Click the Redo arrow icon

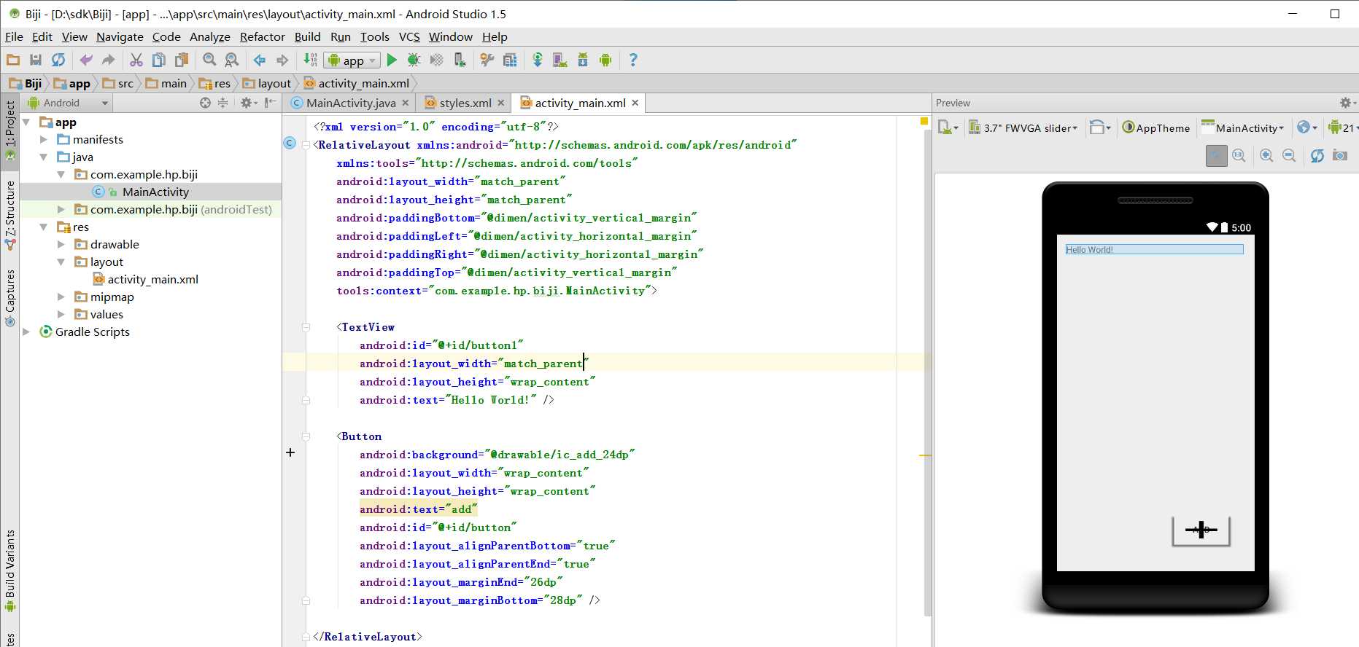coord(108,60)
